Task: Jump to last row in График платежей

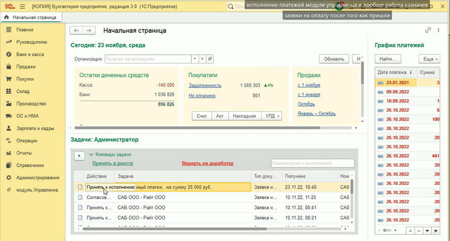Action: pos(436,231)
